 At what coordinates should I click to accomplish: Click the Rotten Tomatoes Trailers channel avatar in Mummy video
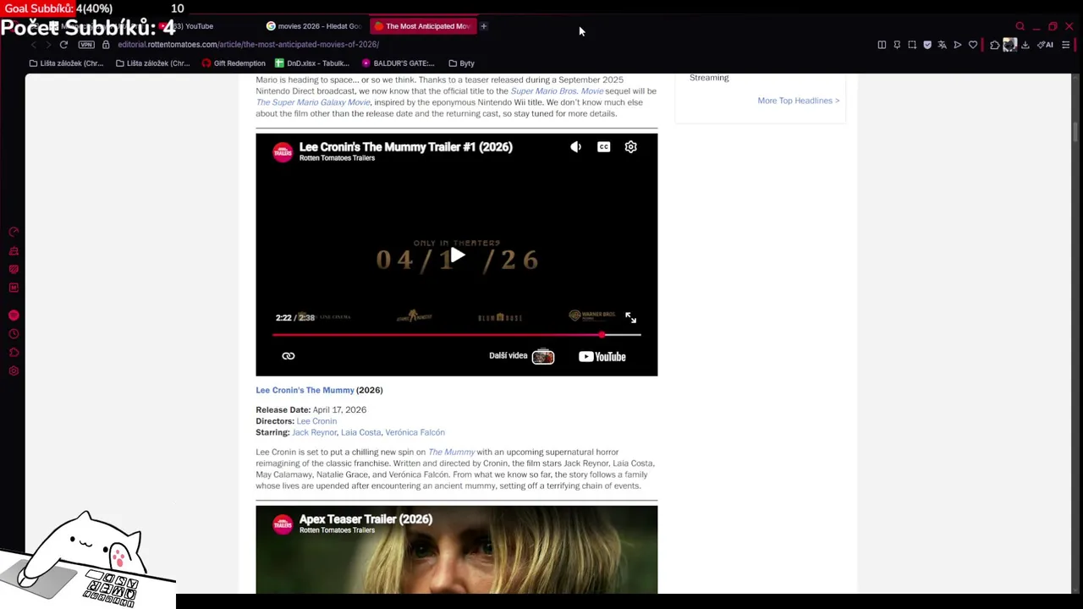(x=283, y=151)
